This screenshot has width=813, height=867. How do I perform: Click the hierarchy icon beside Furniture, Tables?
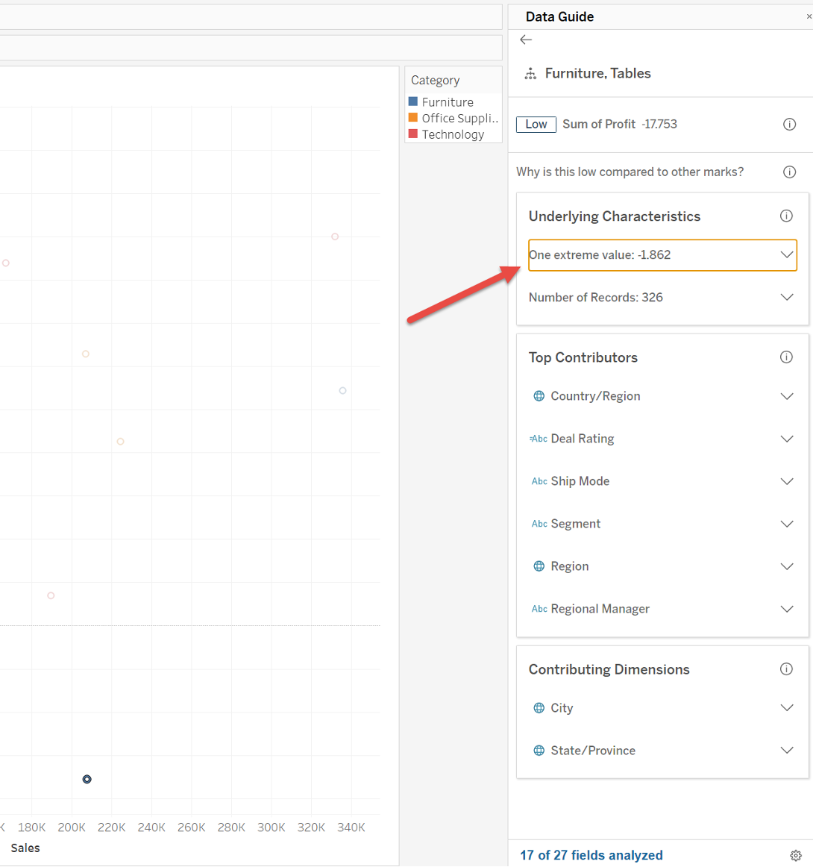(x=530, y=74)
